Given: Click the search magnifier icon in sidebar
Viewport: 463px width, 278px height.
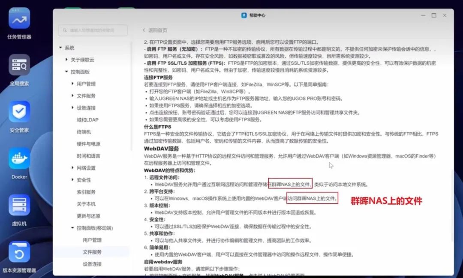Looking at the screenshot, I should [65, 30].
